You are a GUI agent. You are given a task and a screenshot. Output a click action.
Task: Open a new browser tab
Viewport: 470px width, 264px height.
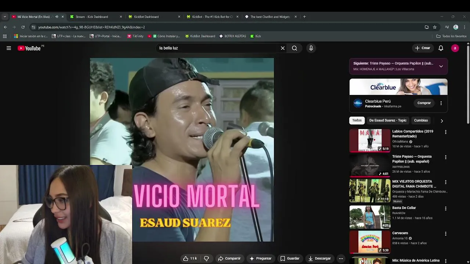click(x=304, y=17)
